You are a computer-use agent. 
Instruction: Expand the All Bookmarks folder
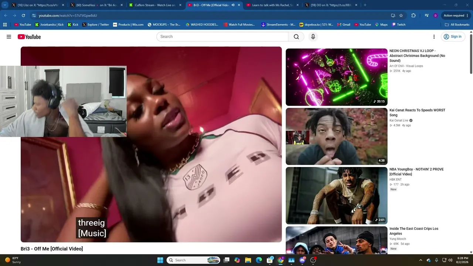click(x=457, y=25)
